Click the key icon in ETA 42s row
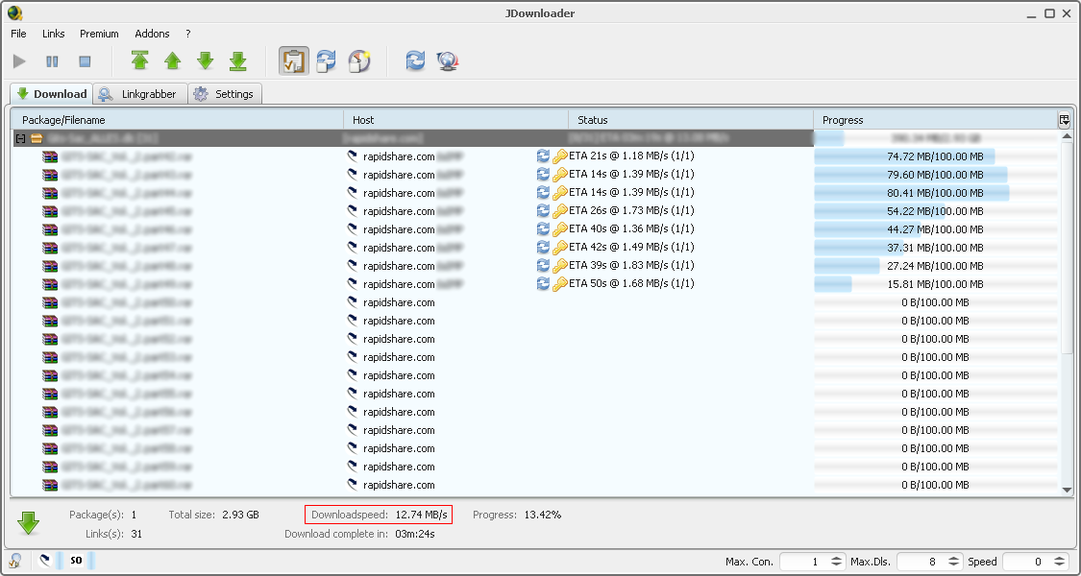This screenshot has height=576, width=1081. 560,248
